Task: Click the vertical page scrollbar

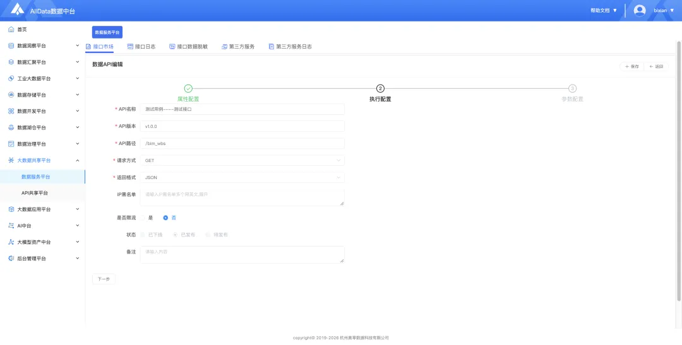Action: click(679, 170)
